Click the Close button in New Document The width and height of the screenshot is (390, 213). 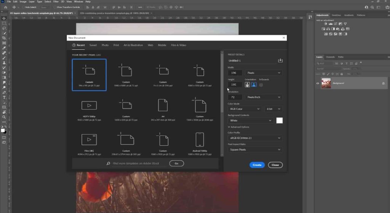275,165
